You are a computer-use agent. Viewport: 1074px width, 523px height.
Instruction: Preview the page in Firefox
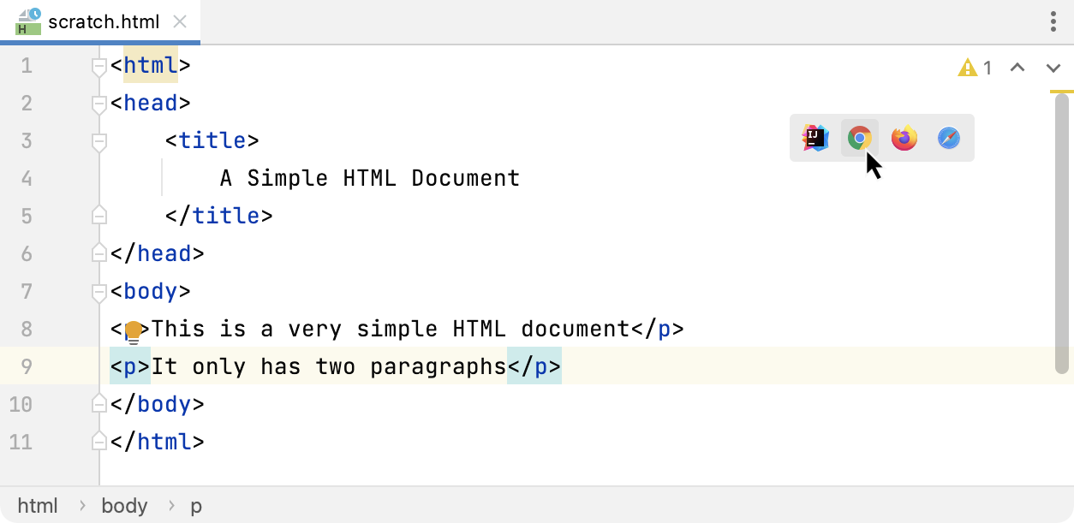click(x=904, y=138)
